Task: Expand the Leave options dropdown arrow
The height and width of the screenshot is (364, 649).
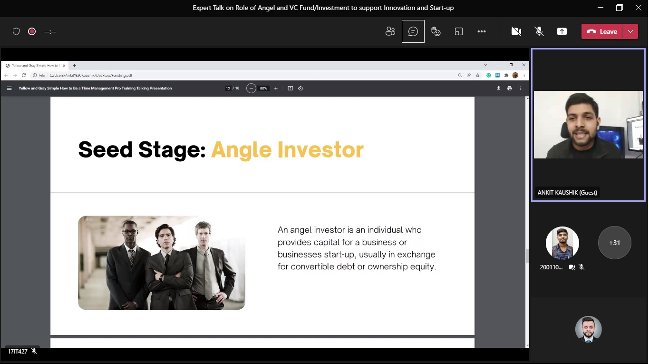Action: click(x=630, y=31)
